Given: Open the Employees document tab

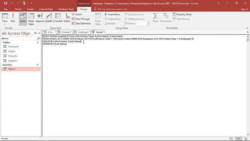Looking at the screenshot, I should click(81, 32).
